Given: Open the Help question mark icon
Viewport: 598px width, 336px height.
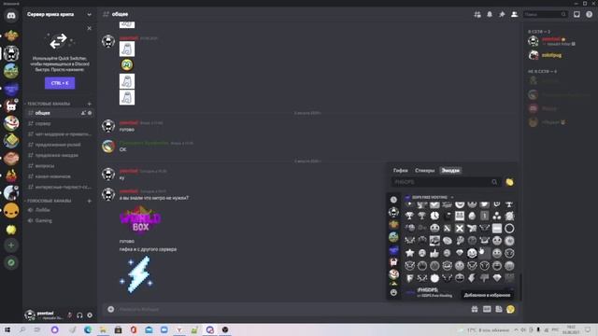Looking at the screenshot, I should point(590,15).
